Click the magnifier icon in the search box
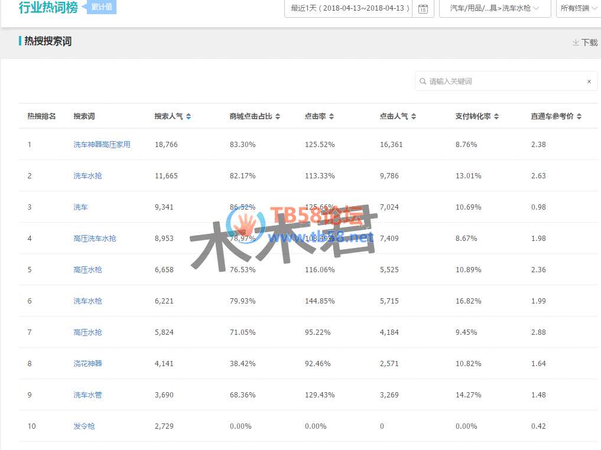This screenshot has width=601, height=450. click(423, 81)
